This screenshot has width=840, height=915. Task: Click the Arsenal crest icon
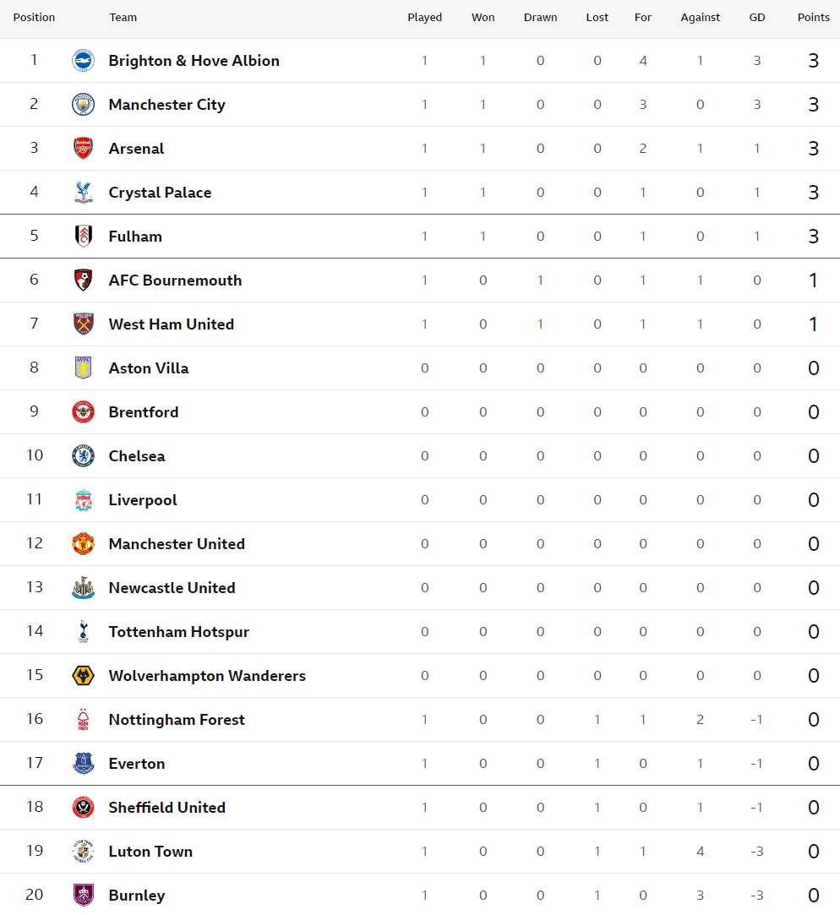coord(84,148)
